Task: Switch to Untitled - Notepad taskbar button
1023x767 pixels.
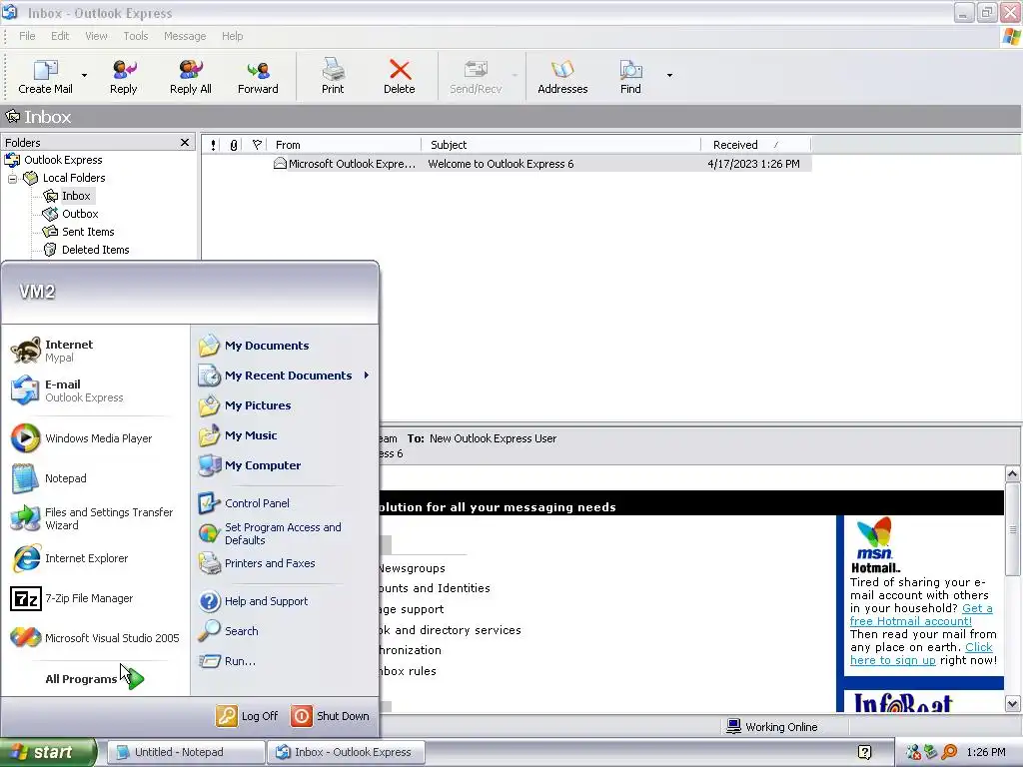Action: 186,752
